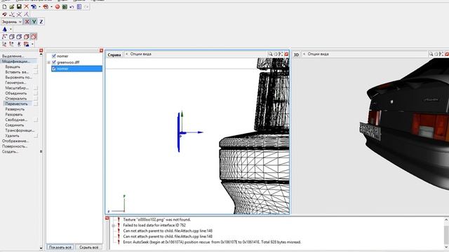Viewport: 449px width, 252px height.
Task: Click zoom magnifier in Справа viewport
Action: 270,54
